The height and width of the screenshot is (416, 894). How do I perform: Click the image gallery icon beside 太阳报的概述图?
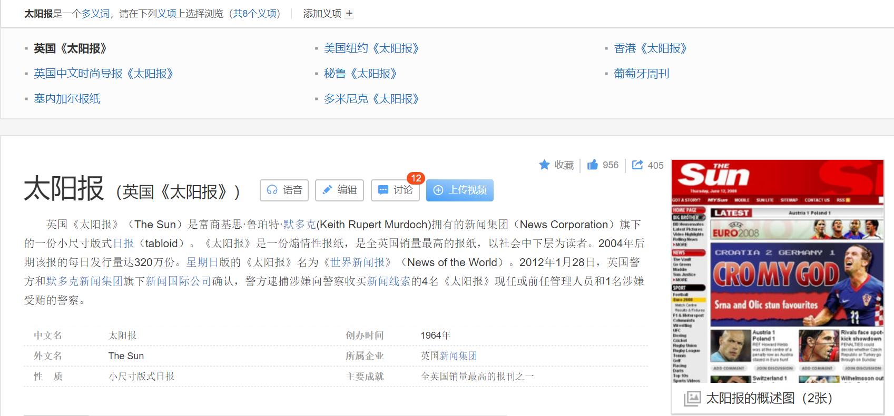tap(692, 398)
